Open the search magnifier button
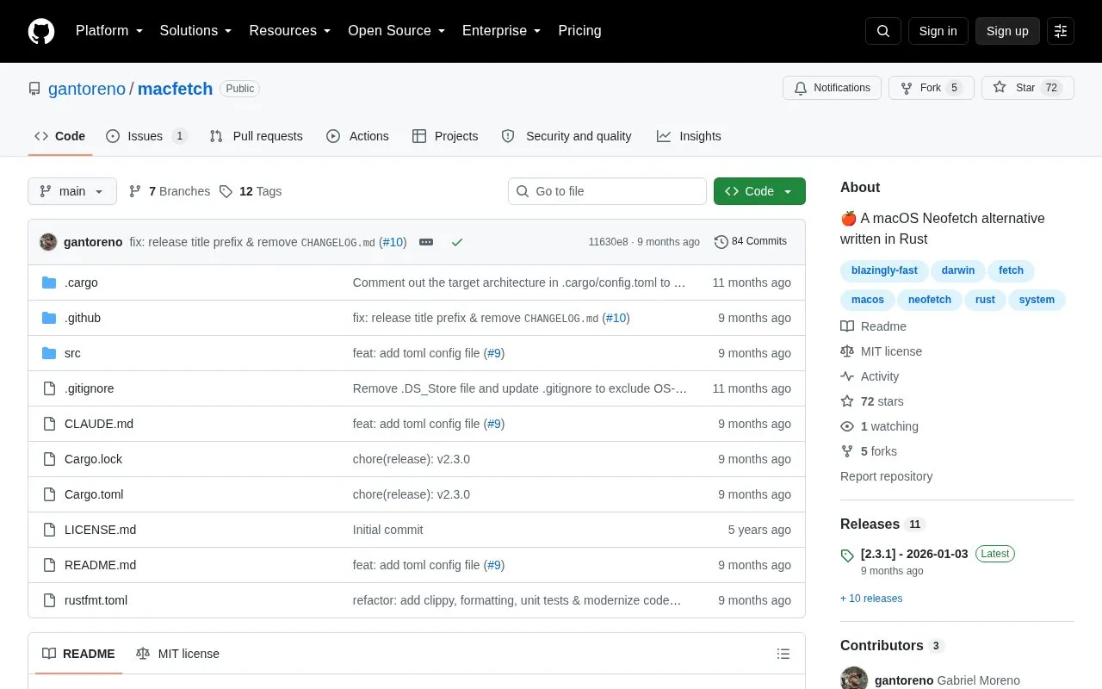Image resolution: width=1102 pixels, height=689 pixels. [x=883, y=31]
